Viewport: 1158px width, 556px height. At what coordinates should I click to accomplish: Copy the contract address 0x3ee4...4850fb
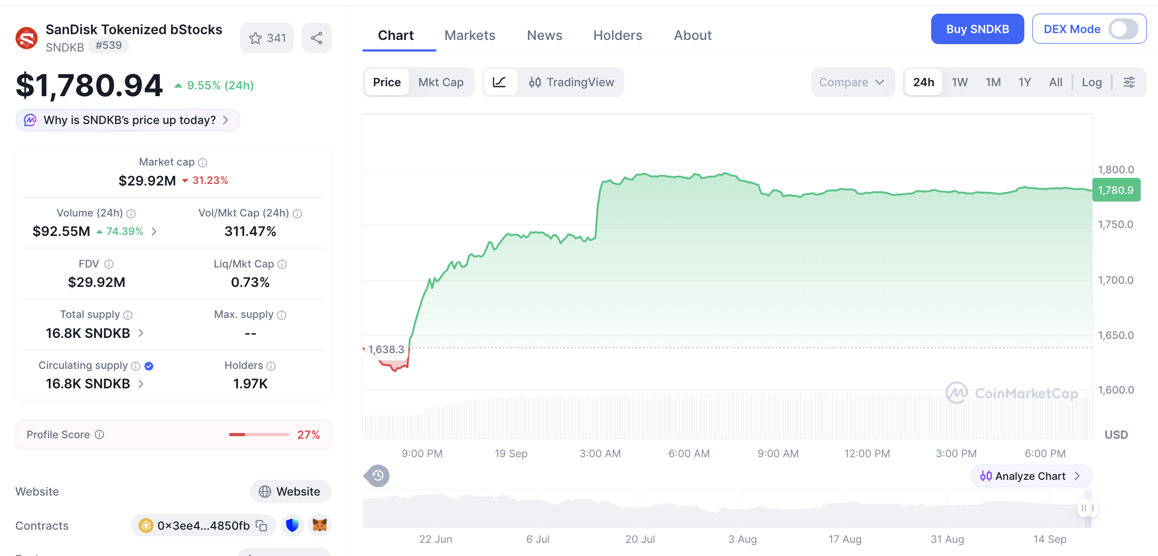(262, 526)
